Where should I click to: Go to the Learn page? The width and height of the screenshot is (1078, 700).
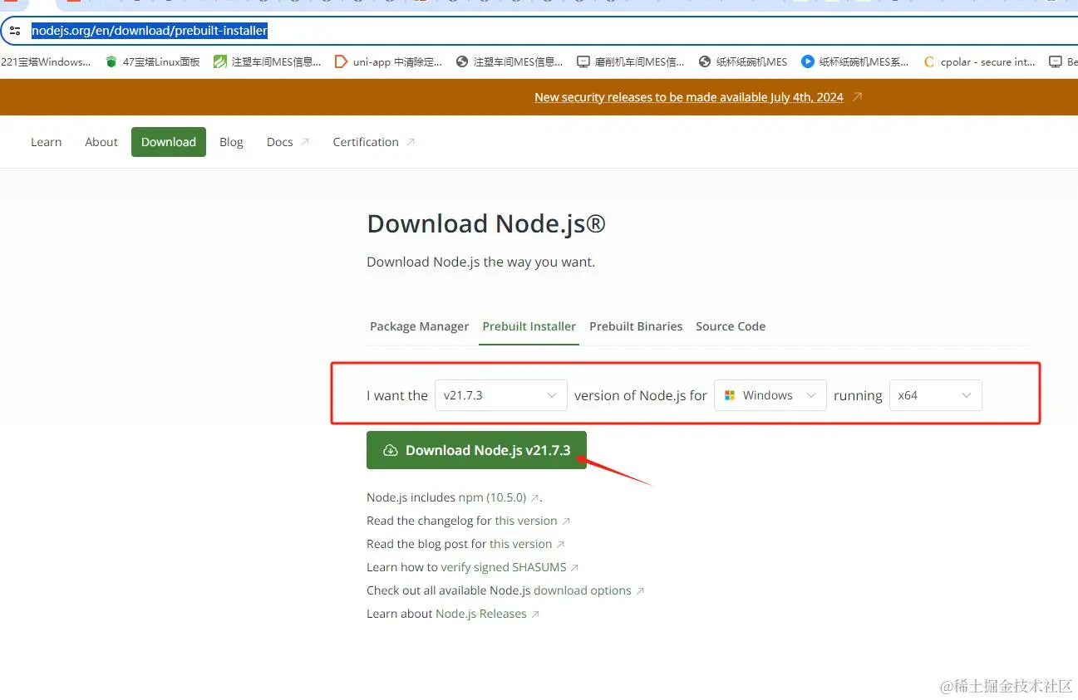(47, 142)
